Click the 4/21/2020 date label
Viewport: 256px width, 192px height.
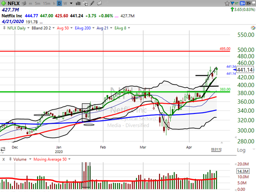(13, 22)
